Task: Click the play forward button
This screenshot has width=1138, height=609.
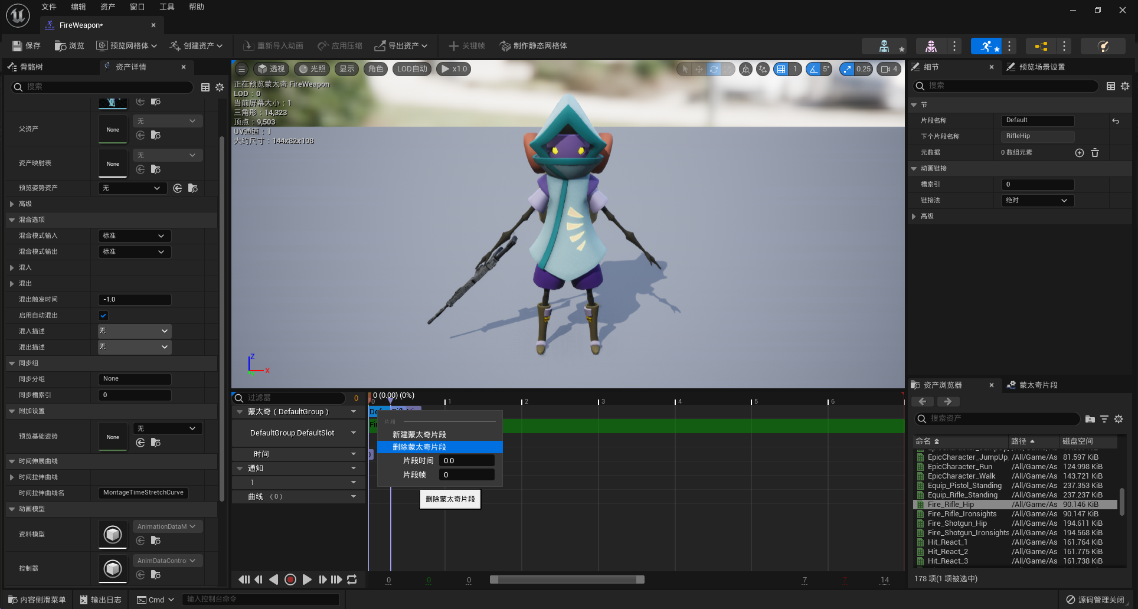Action: point(307,579)
